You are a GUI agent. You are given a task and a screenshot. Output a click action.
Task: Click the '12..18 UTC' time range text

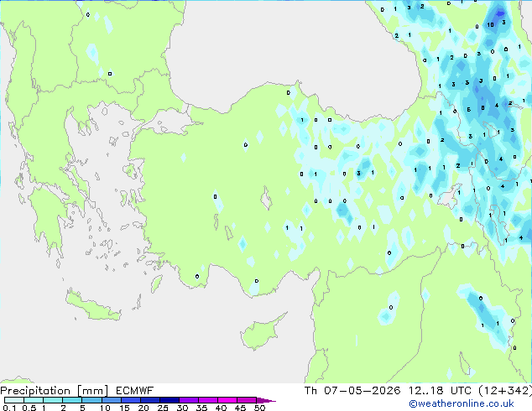[440, 391]
